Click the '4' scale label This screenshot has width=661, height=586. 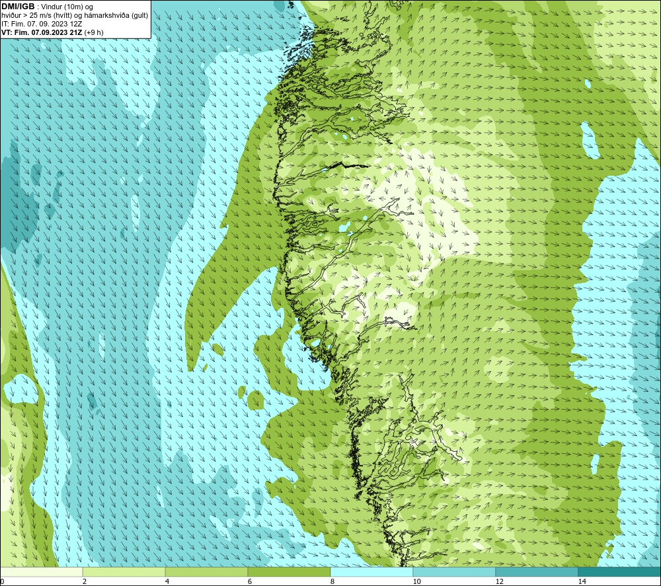click(167, 582)
